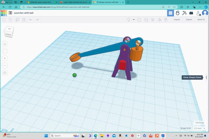The image size is (209, 139).
Task: Open the split screen browser icon
Action: 182,7
